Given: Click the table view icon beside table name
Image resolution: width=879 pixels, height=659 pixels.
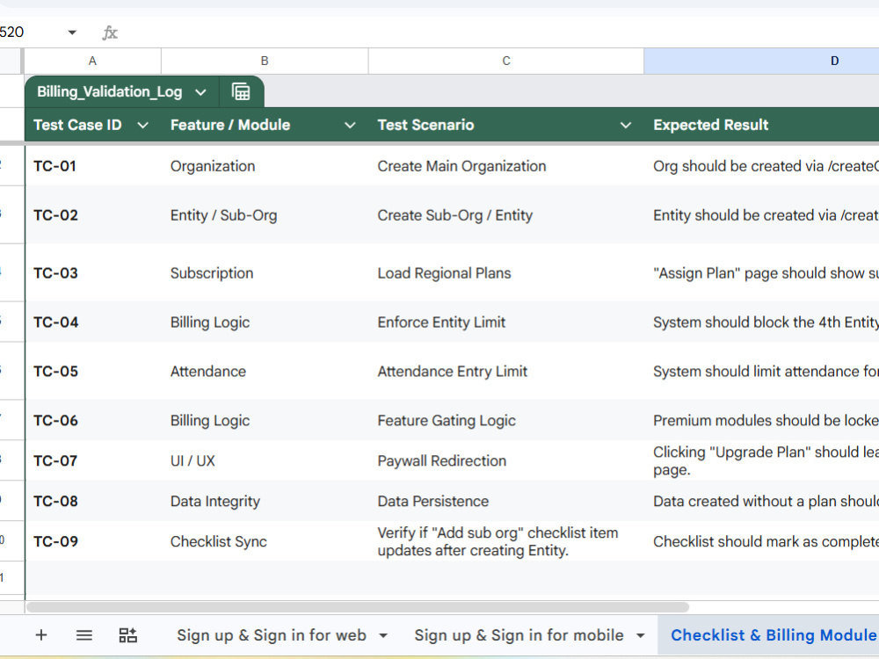Looking at the screenshot, I should (241, 92).
